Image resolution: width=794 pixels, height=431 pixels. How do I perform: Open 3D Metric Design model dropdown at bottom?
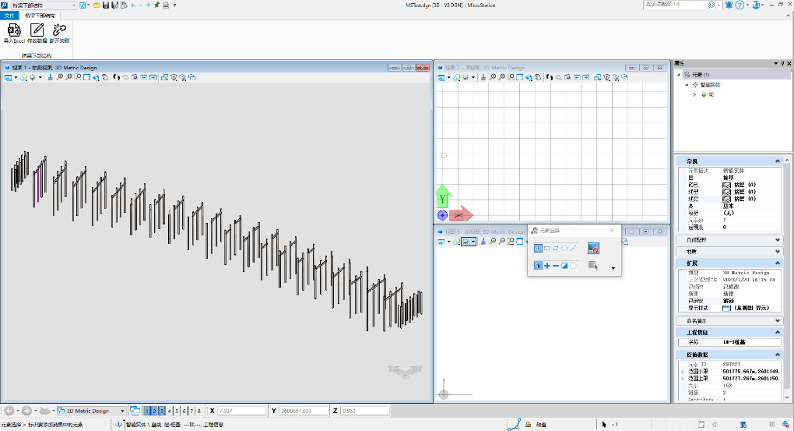[x=122, y=411]
